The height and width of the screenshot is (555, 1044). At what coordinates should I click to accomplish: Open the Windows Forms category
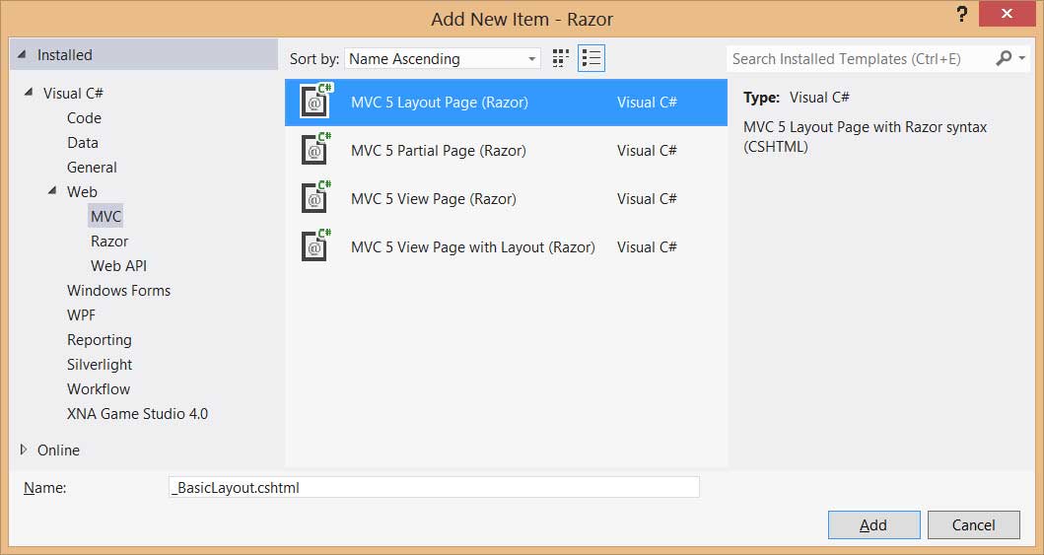pos(118,290)
